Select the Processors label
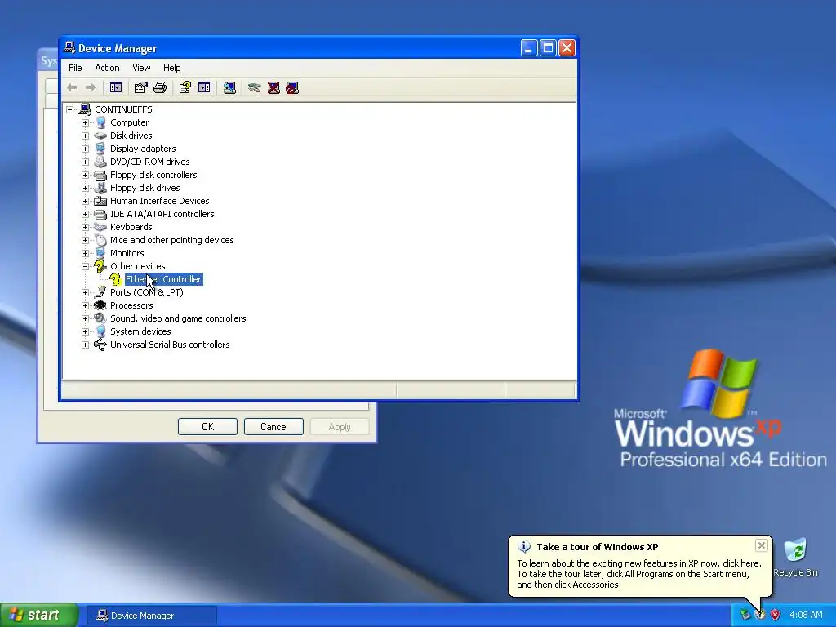836x627 pixels. click(131, 305)
